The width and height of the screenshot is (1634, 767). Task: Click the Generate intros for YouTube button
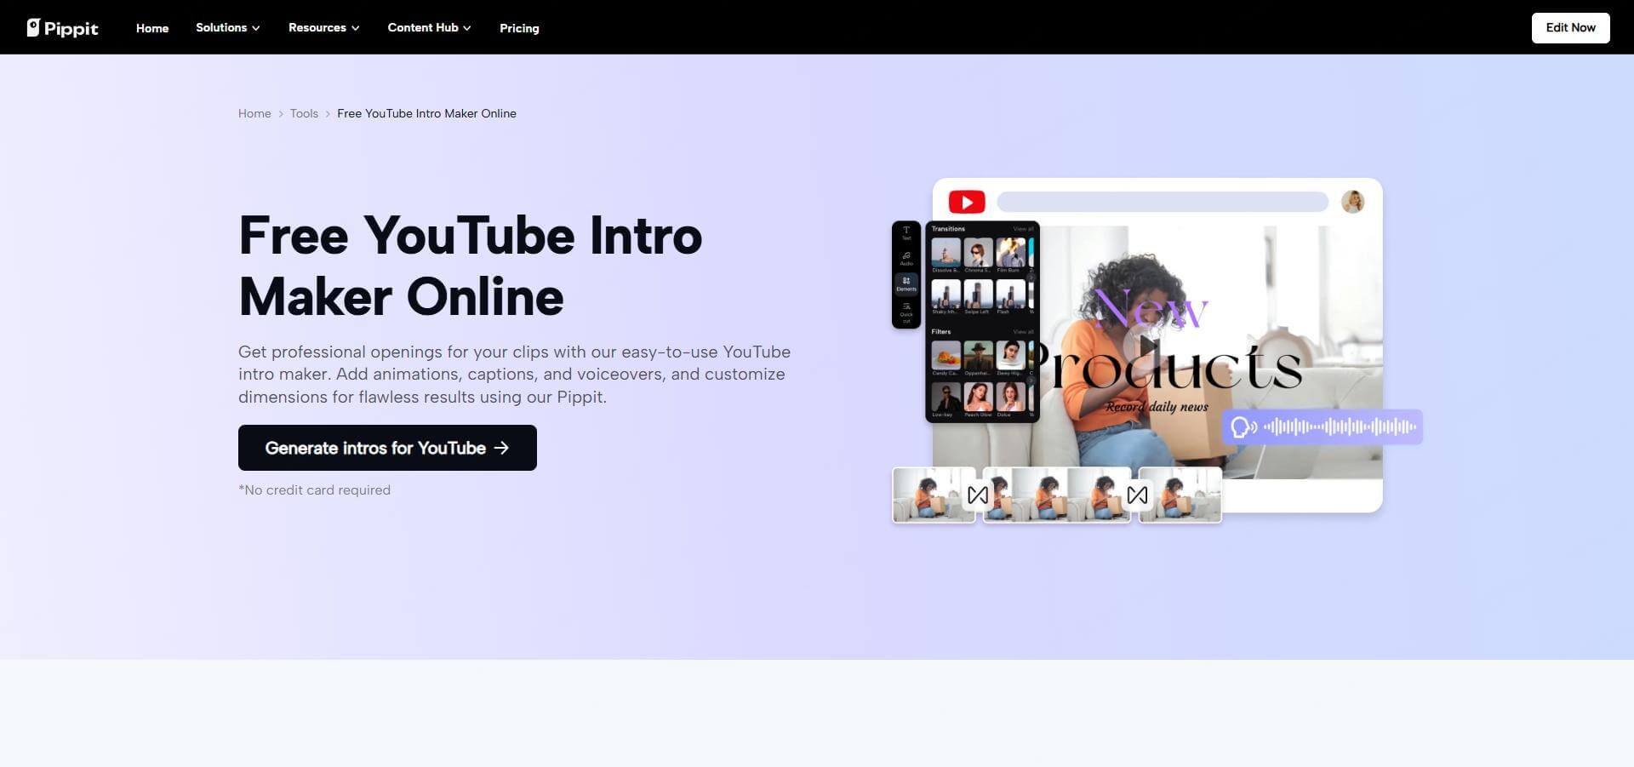(387, 447)
